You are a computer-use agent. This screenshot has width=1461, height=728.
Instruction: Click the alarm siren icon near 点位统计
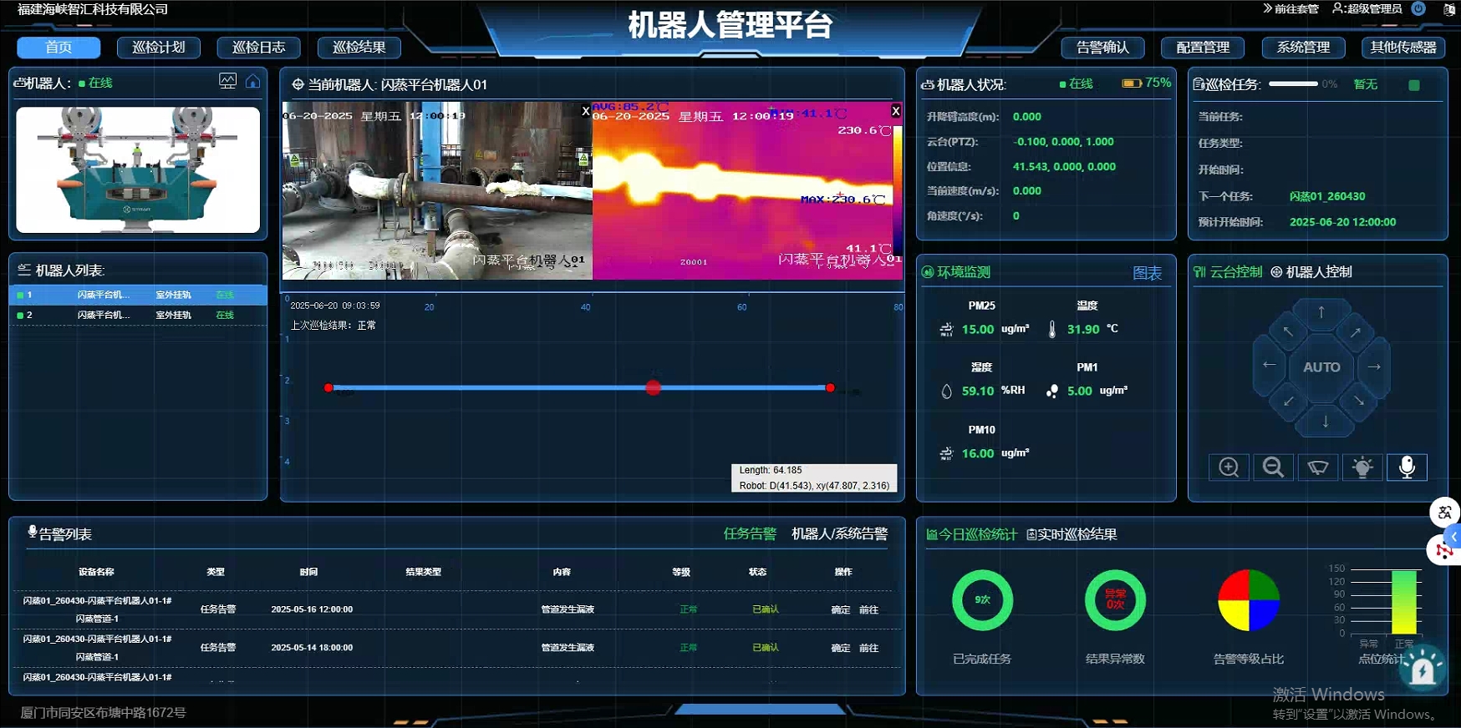coord(1423,668)
